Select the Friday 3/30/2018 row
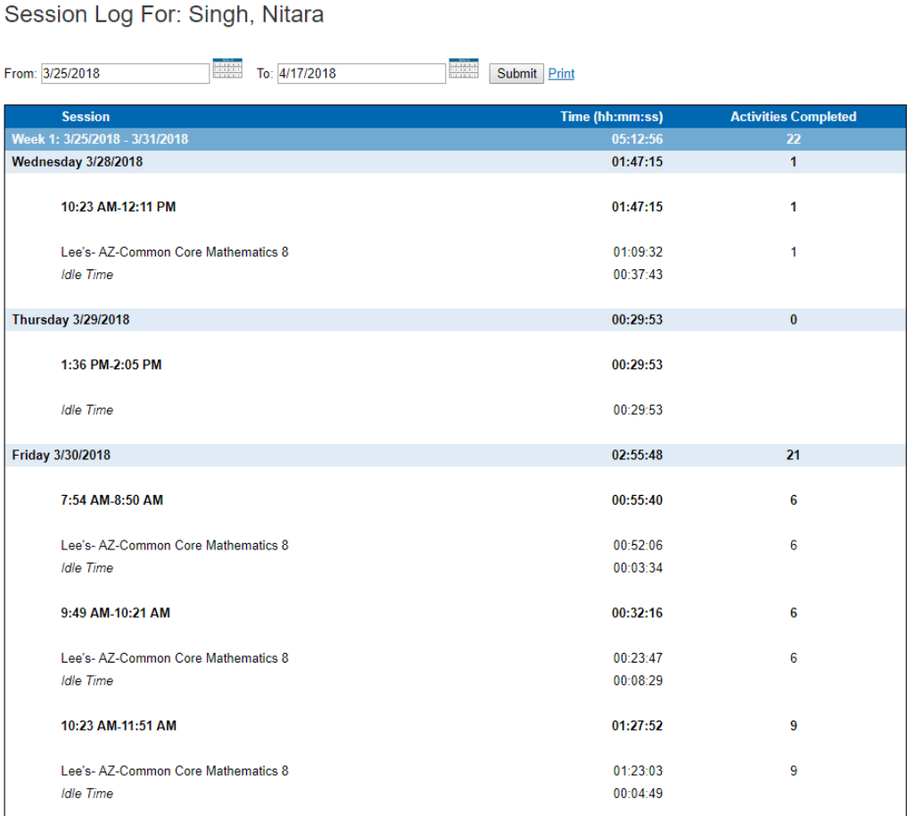The height and width of the screenshot is (816, 907). (x=455, y=455)
